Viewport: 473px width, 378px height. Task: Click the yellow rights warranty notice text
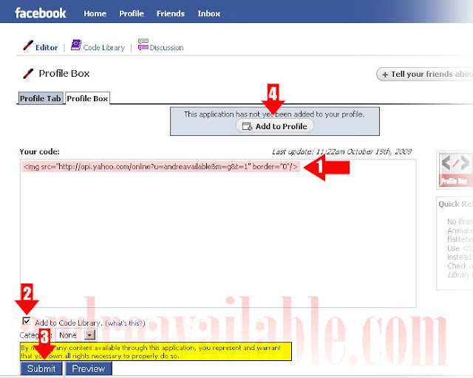[x=156, y=351]
